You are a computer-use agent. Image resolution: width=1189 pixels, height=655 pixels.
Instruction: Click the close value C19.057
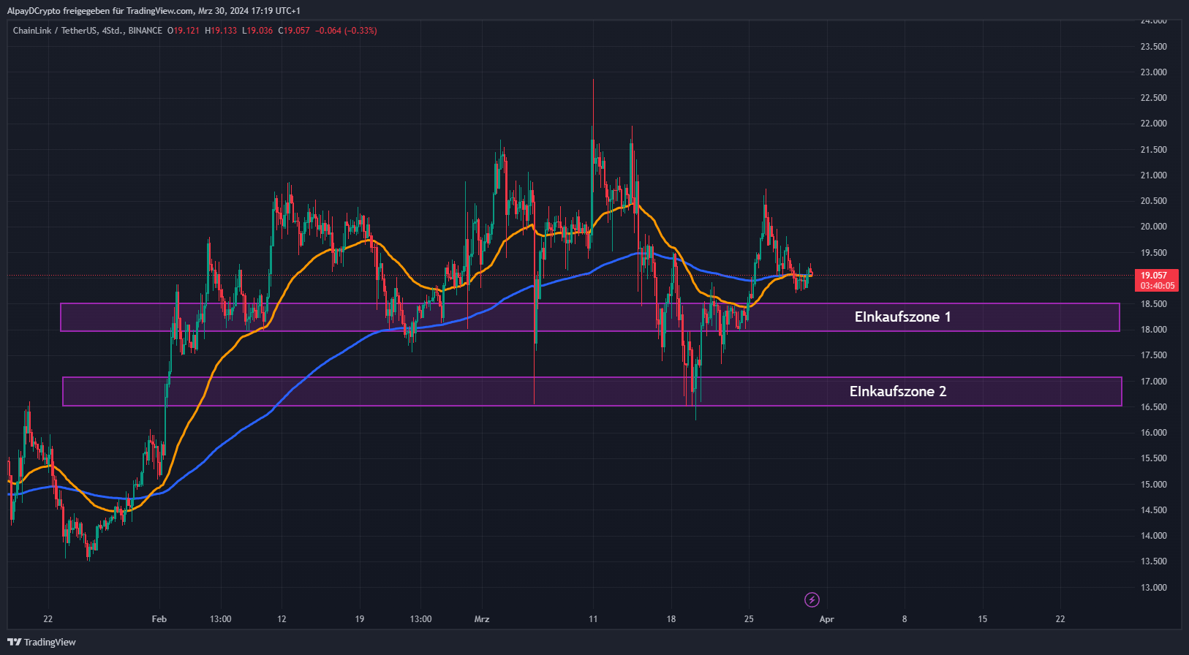point(294,31)
